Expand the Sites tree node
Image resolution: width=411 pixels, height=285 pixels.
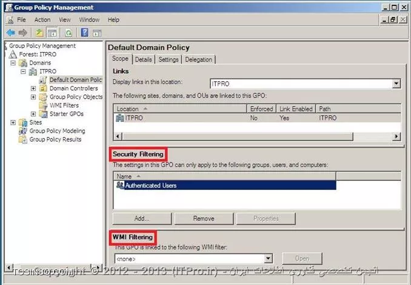coord(13,122)
